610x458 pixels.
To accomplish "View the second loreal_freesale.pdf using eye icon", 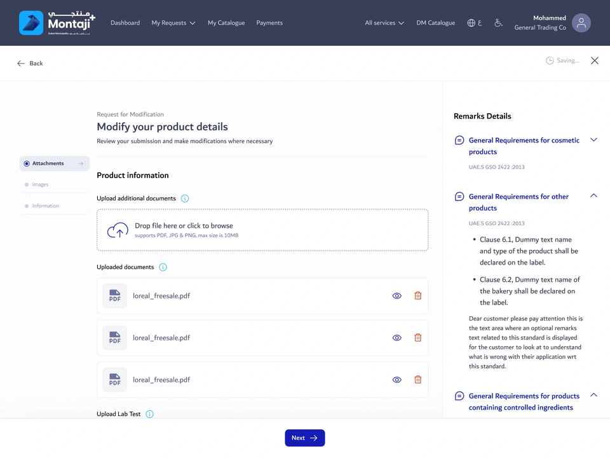I will tap(396, 338).
